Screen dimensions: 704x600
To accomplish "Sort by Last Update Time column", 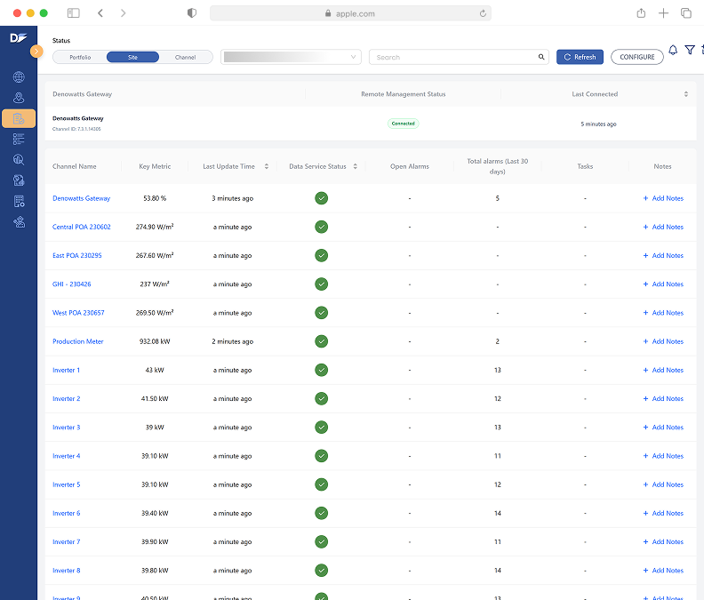I will coord(267,166).
